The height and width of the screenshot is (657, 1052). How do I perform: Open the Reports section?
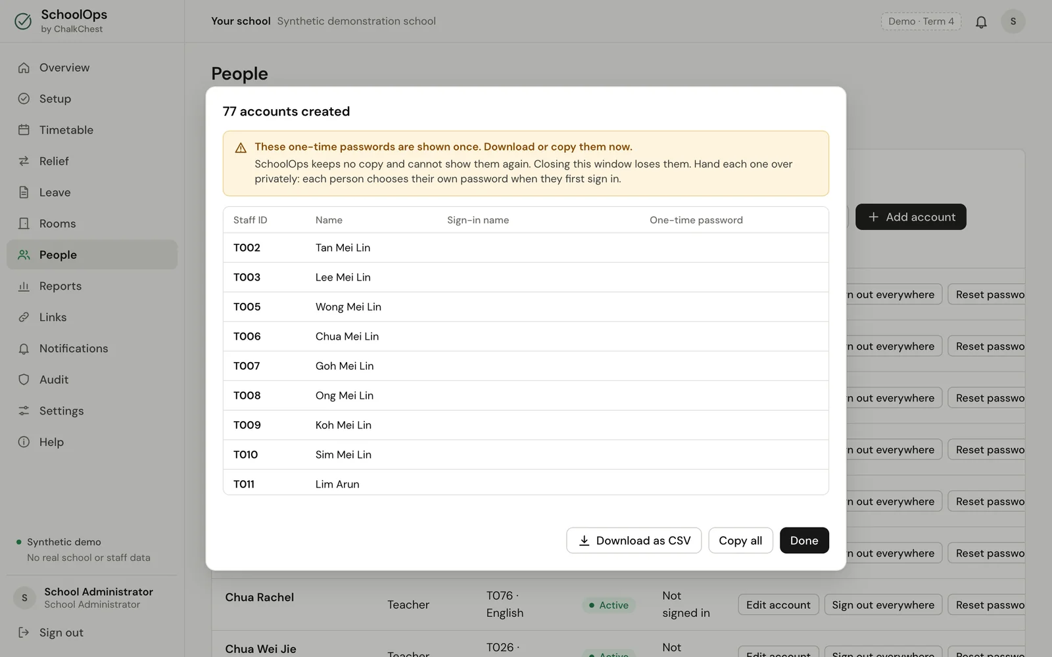point(92,286)
